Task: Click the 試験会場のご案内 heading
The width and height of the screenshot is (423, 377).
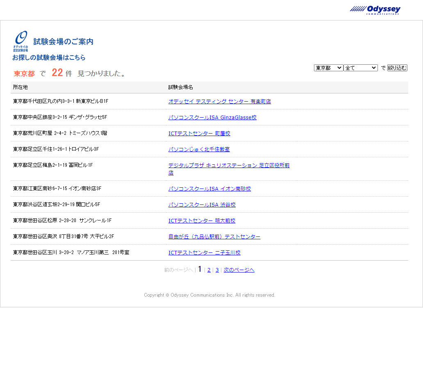Action: [64, 41]
